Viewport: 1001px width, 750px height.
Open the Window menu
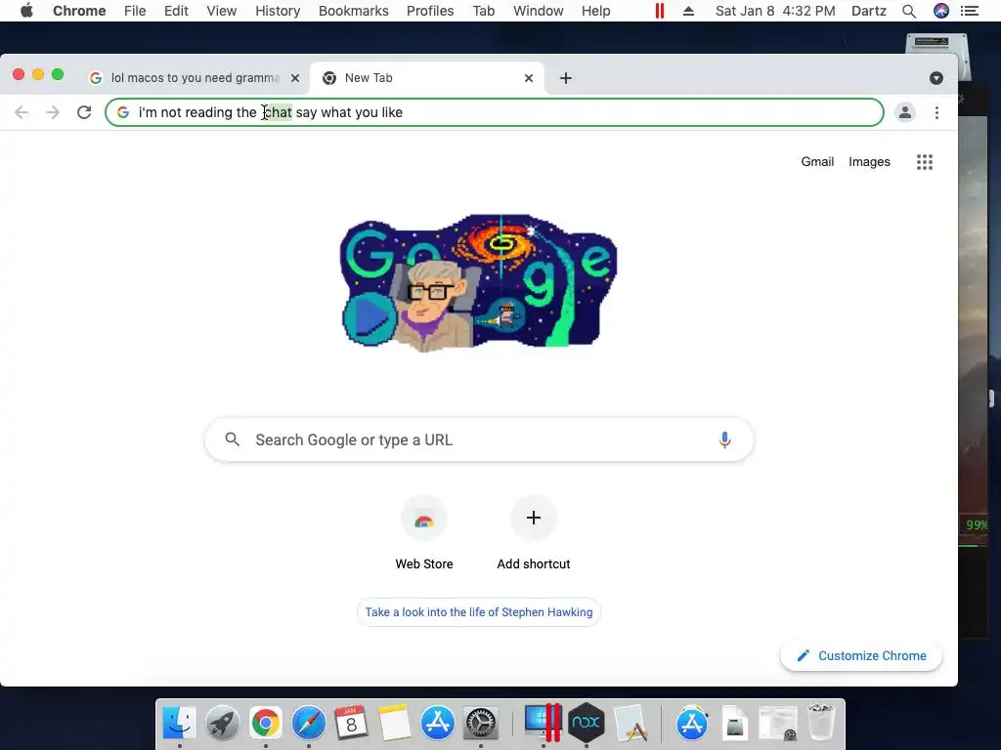click(539, 11)
